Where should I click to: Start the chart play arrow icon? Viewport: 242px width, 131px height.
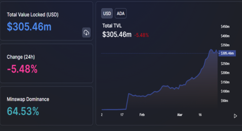[x=235, y=116]
